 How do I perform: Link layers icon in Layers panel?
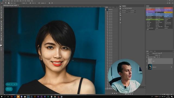[161, 94]
